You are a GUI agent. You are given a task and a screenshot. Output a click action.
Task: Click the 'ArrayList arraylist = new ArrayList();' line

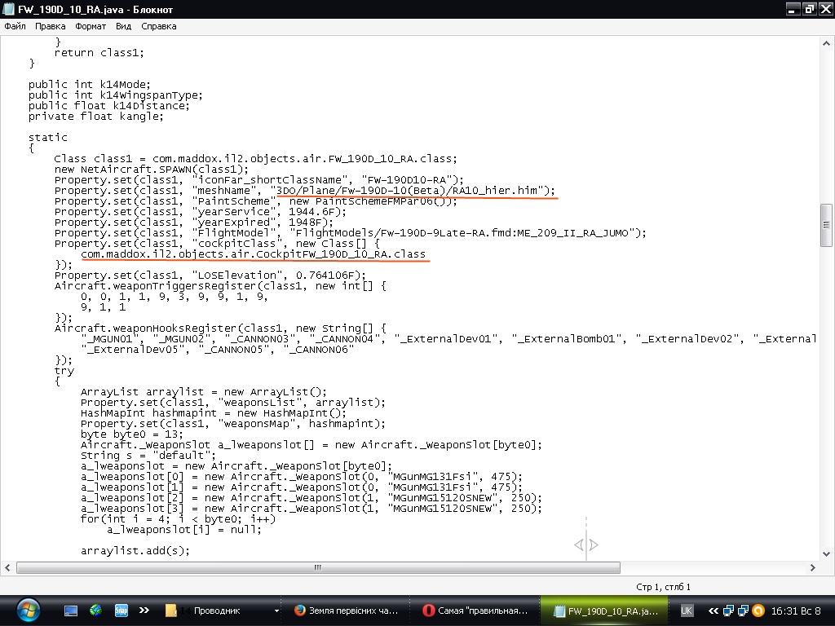coord(204,392)
